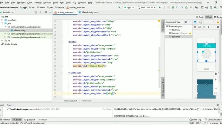
Task: Select the activity_main.xml editor tab
Action: tap(65, 12)
